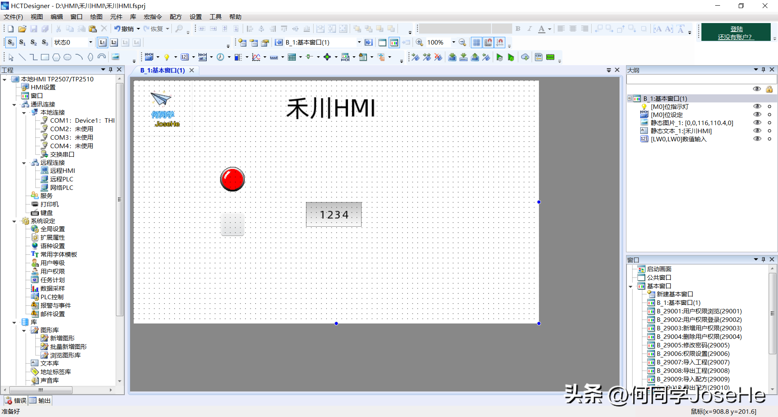
Task: Select the rectangle drawing tool
Action: (x=45, y=57)
